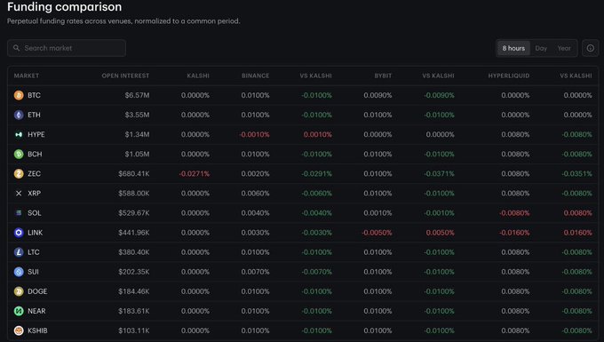The height and width of the screenshot is (342, 604).
Task: Sort by OPEN INTEREST column header
Action: (125, 76)
